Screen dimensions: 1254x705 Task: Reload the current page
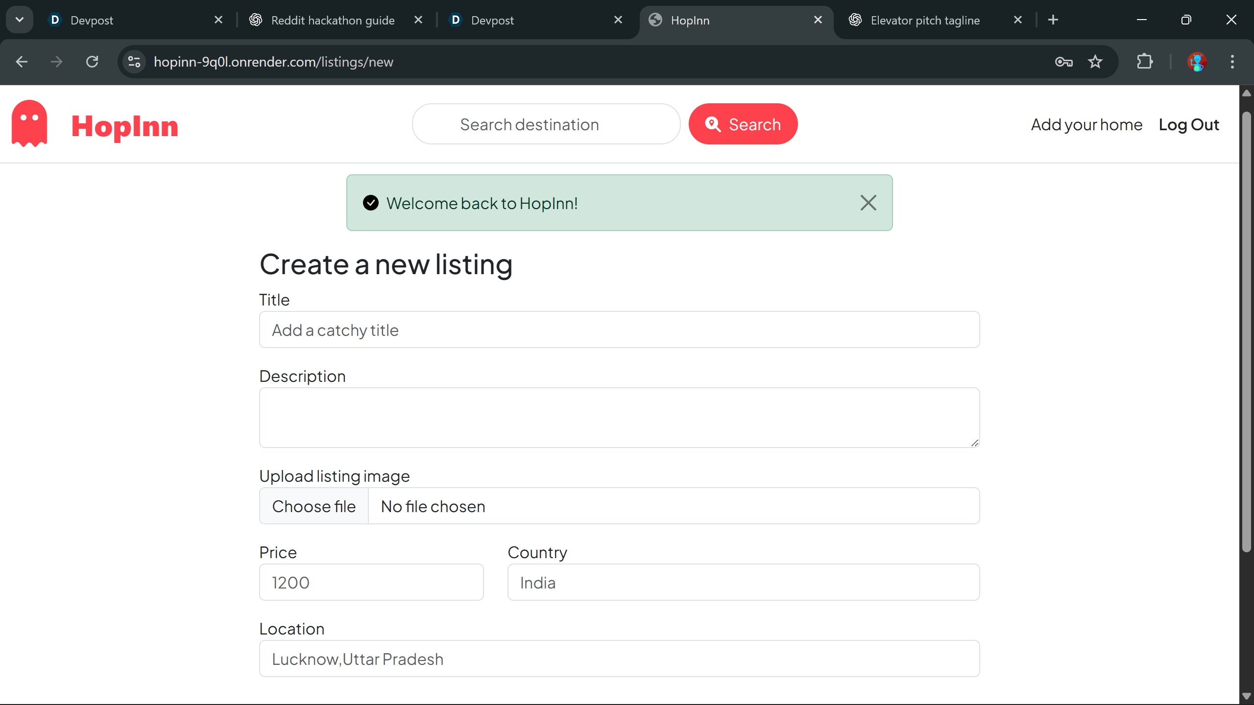pyautogui.click(x=92, y=62)
